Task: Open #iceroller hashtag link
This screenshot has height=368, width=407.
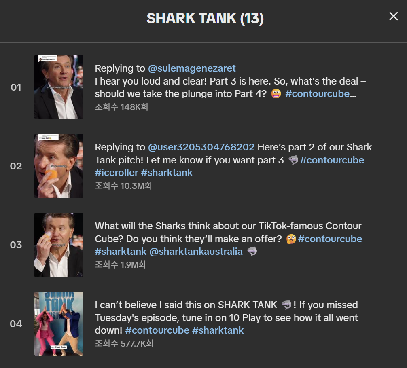Action: [x=116, y=173]
